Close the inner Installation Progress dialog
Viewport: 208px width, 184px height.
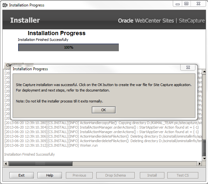(188, 67)
